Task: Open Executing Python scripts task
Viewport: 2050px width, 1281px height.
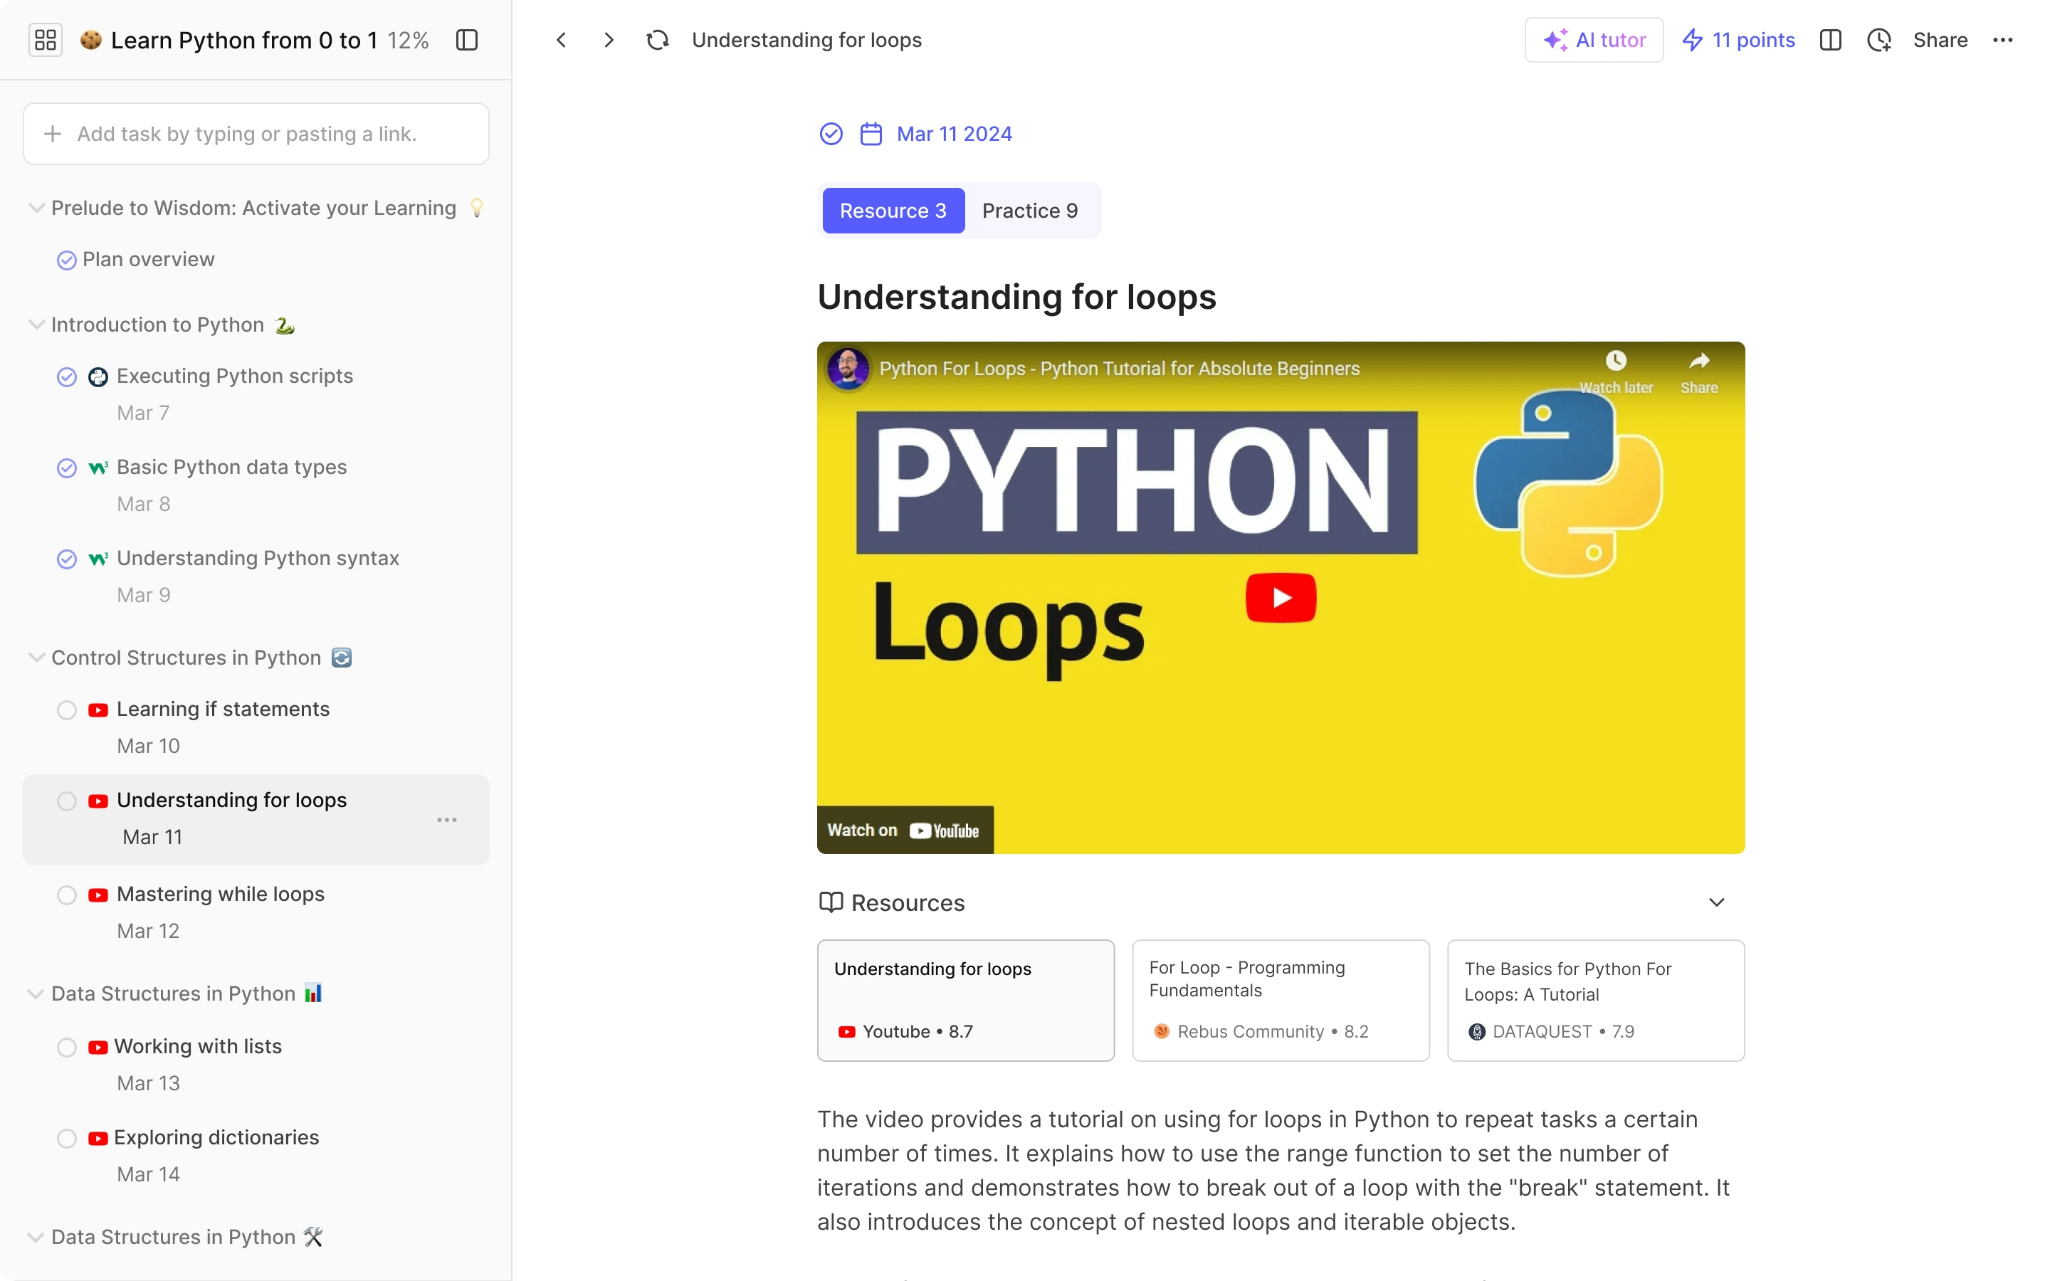Action: point(235,376)
